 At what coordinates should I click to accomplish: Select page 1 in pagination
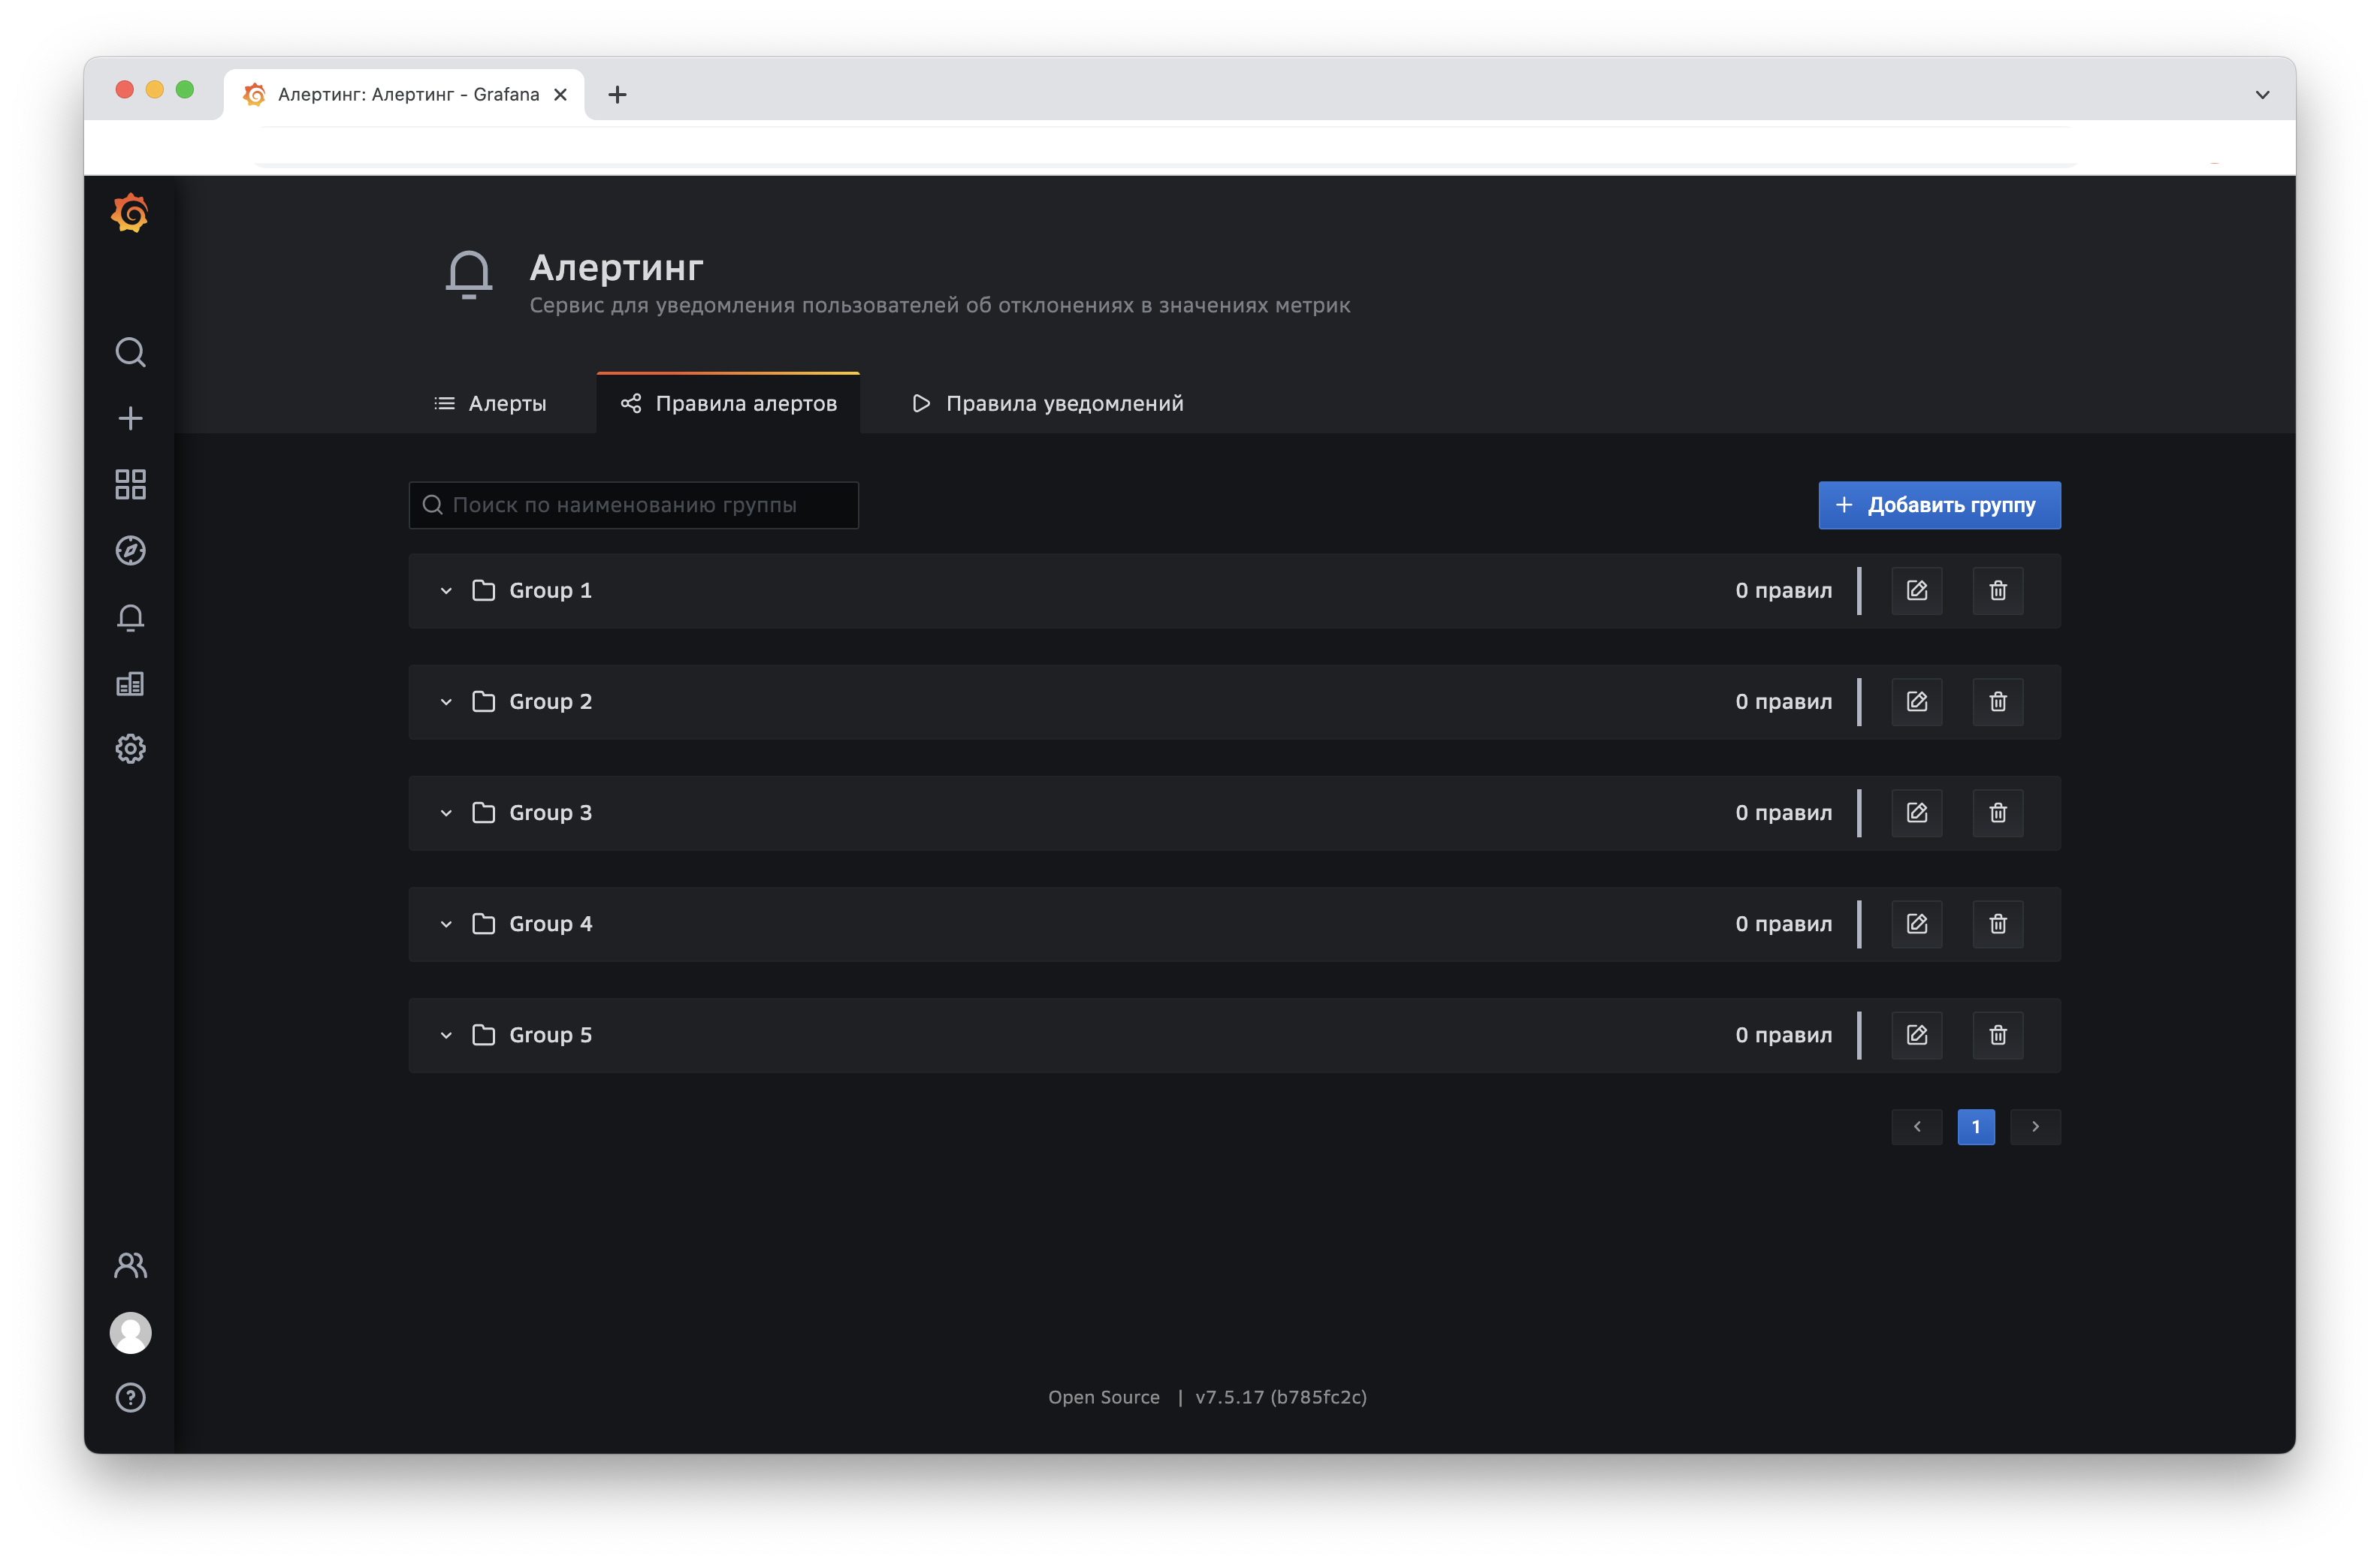click(1976, 1126)
